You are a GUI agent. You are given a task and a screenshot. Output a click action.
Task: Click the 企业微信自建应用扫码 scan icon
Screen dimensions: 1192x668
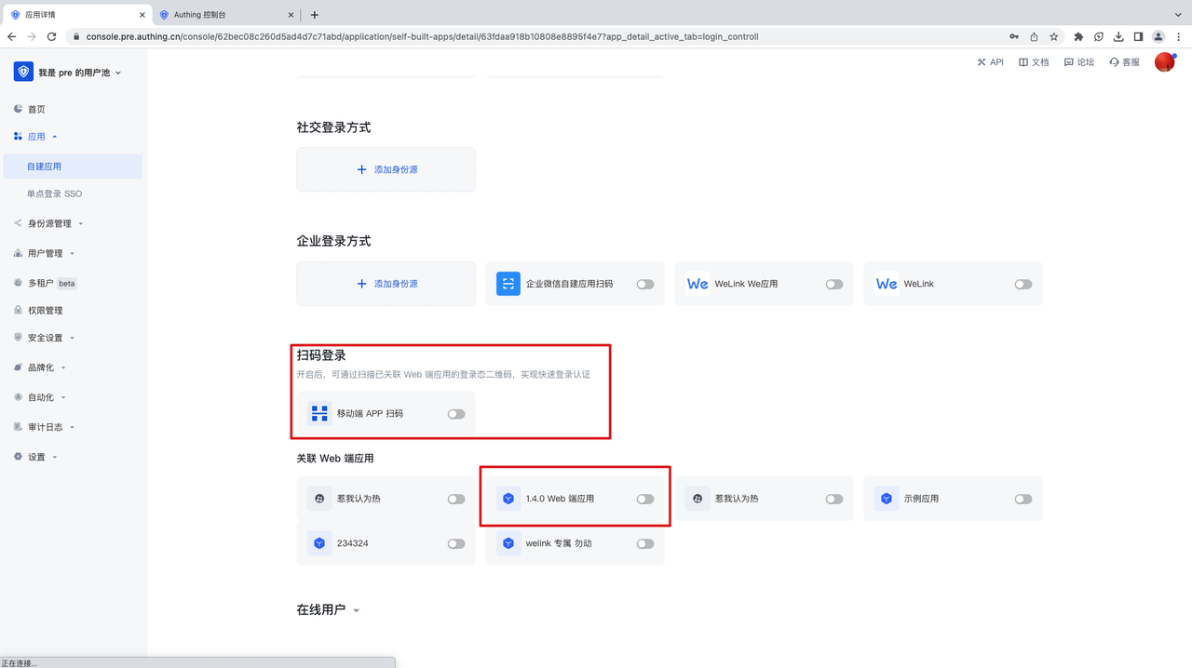point(508,284)
